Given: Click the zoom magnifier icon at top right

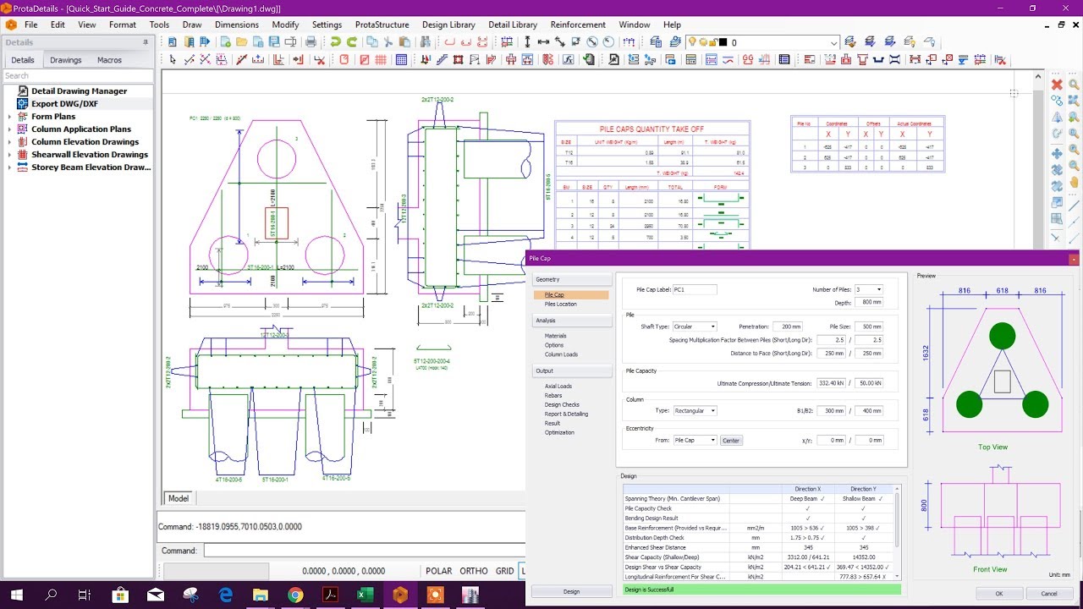Looking at the screenshot, I should [1074, 85].
